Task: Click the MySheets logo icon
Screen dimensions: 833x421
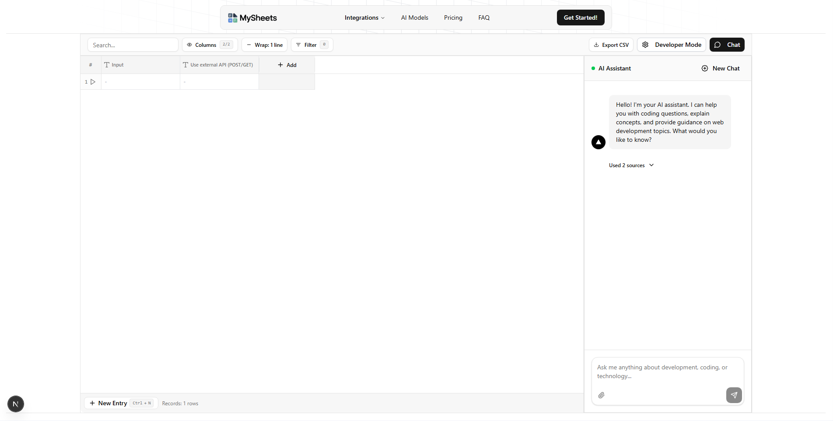Action: point(232,18)
